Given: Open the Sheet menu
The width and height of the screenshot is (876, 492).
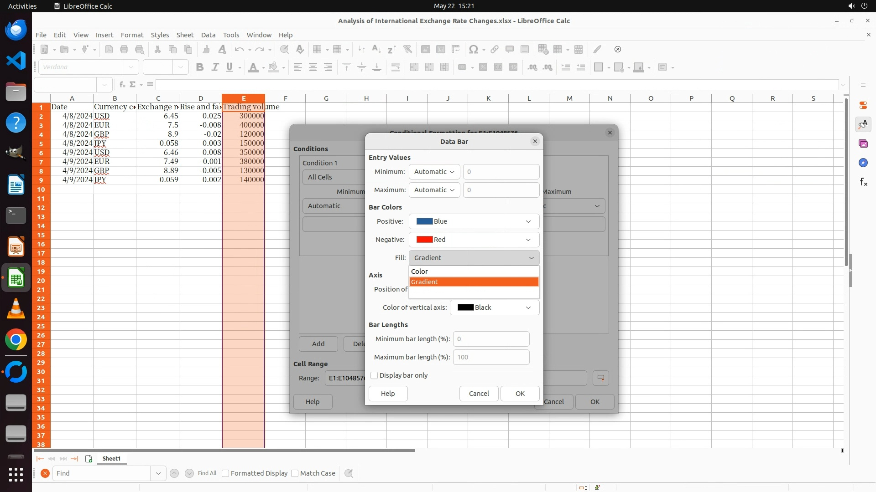Looking at the screenshot, I should point(185,35).
